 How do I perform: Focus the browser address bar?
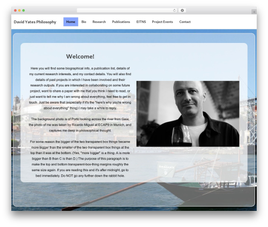(126, 10)
